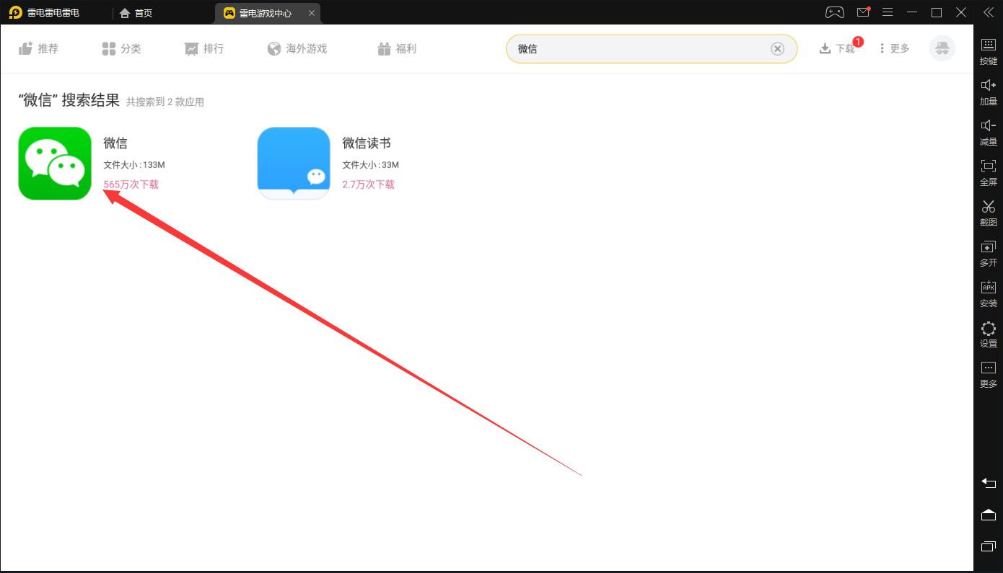This screenshot has width=1003, height=573.
Task: Go to the 排行 ranking section
Action: click(x=204, y=49)
